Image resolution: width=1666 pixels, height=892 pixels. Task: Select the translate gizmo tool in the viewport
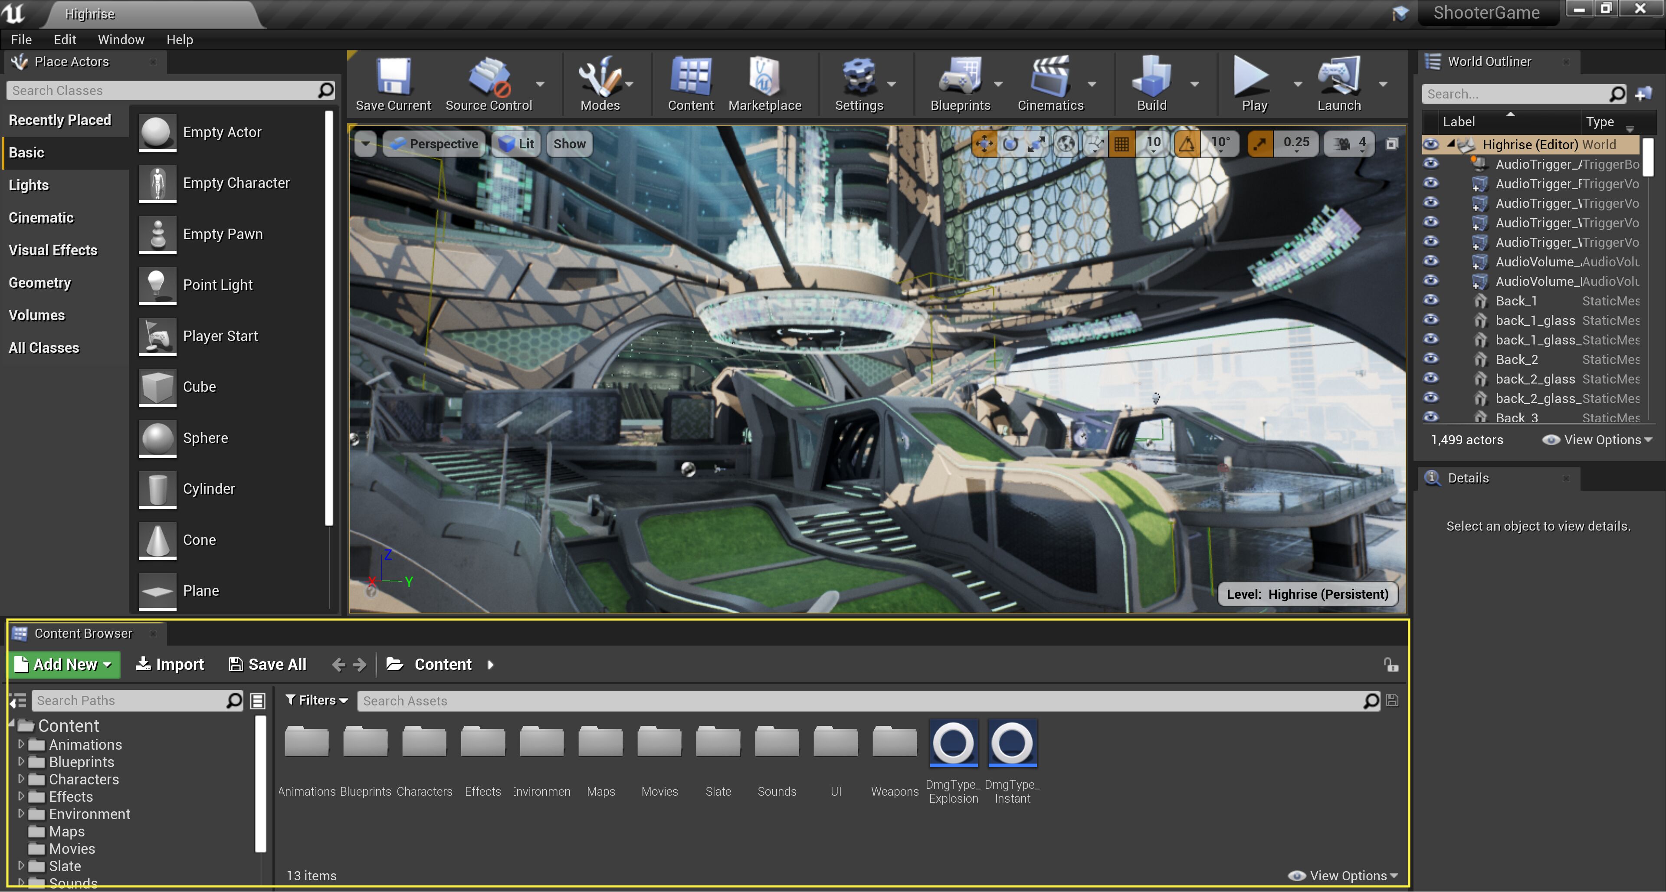[x=984, y=144]
